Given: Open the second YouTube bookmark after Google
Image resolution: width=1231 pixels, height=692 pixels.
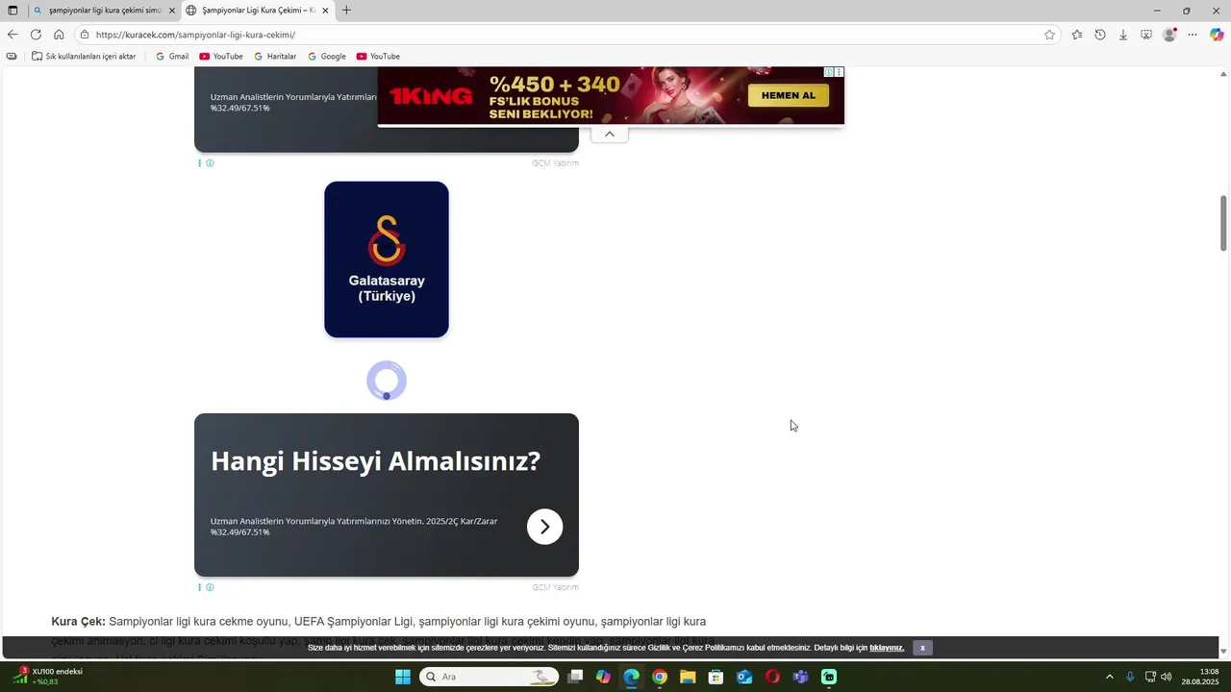Looking at the screenshot, I should (378, 57).
